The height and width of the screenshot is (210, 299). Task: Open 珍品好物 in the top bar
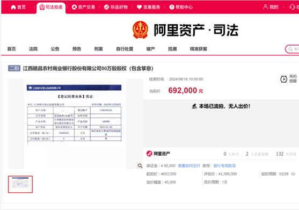tap(116, 7)
